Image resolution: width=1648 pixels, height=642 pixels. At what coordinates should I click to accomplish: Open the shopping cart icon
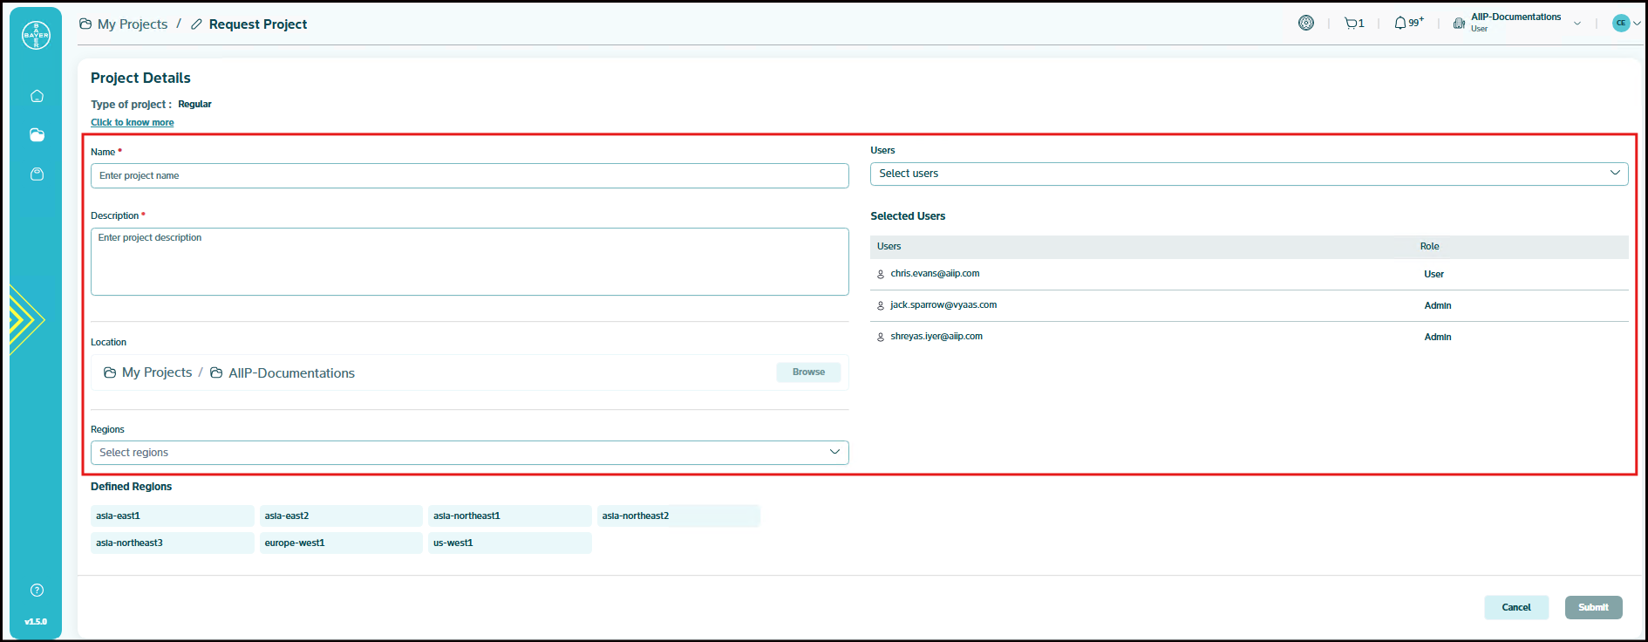[1353, 24]
